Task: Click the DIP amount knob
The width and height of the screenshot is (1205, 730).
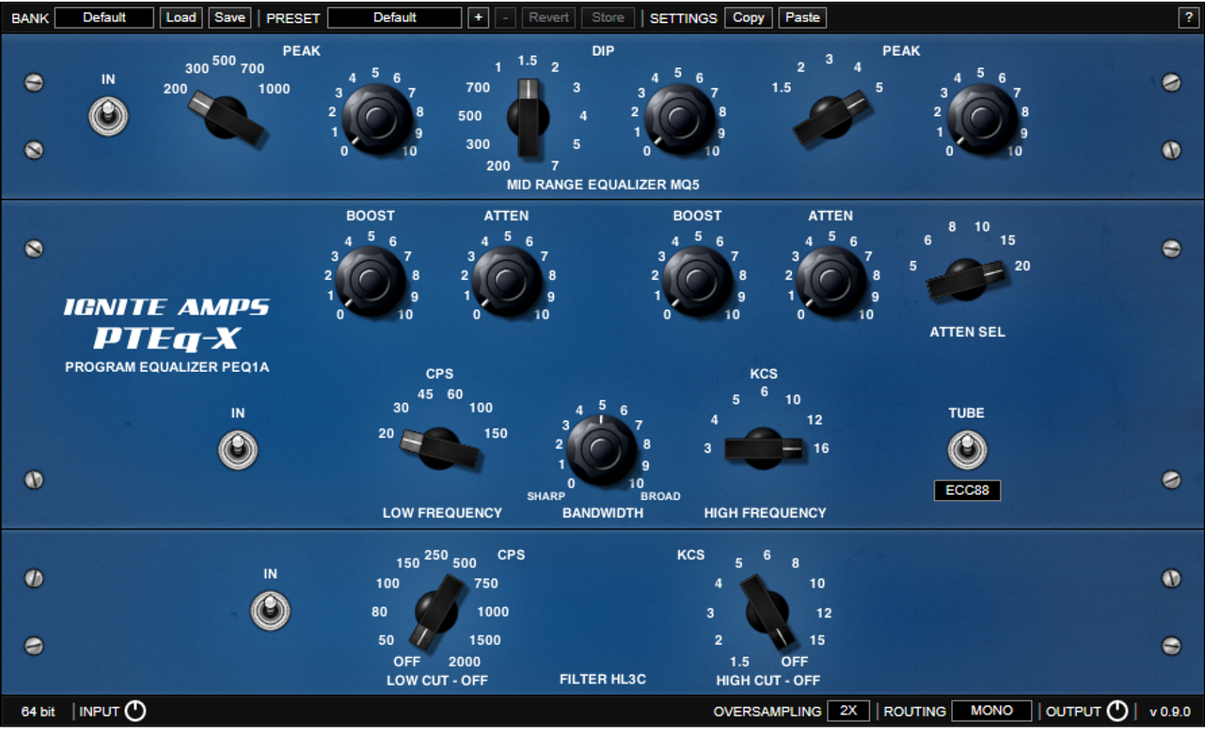Action: (x=680, y=120)
